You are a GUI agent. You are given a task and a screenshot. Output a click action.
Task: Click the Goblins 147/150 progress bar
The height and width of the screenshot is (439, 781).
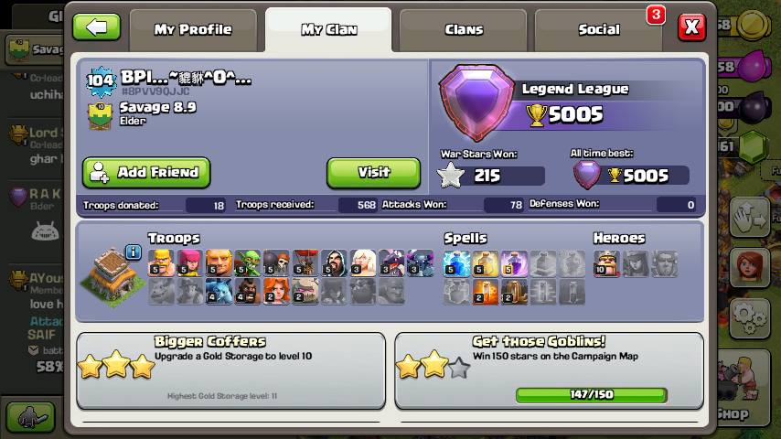(x=592, y=395)
